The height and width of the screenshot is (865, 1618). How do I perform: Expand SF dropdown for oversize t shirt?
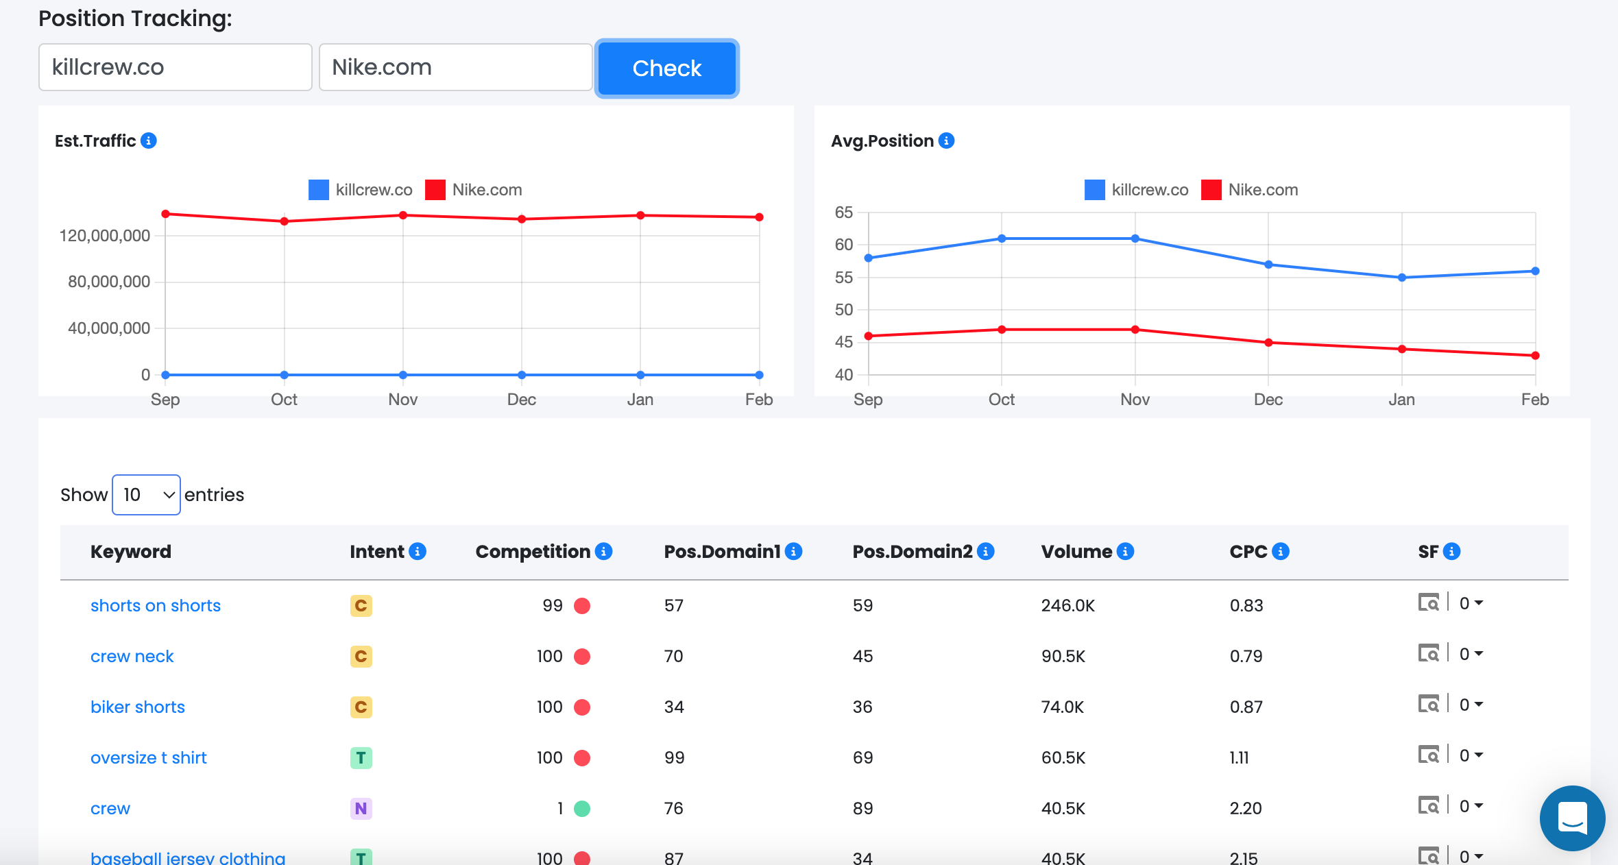pyautogui.click(x=1471, y=755)
